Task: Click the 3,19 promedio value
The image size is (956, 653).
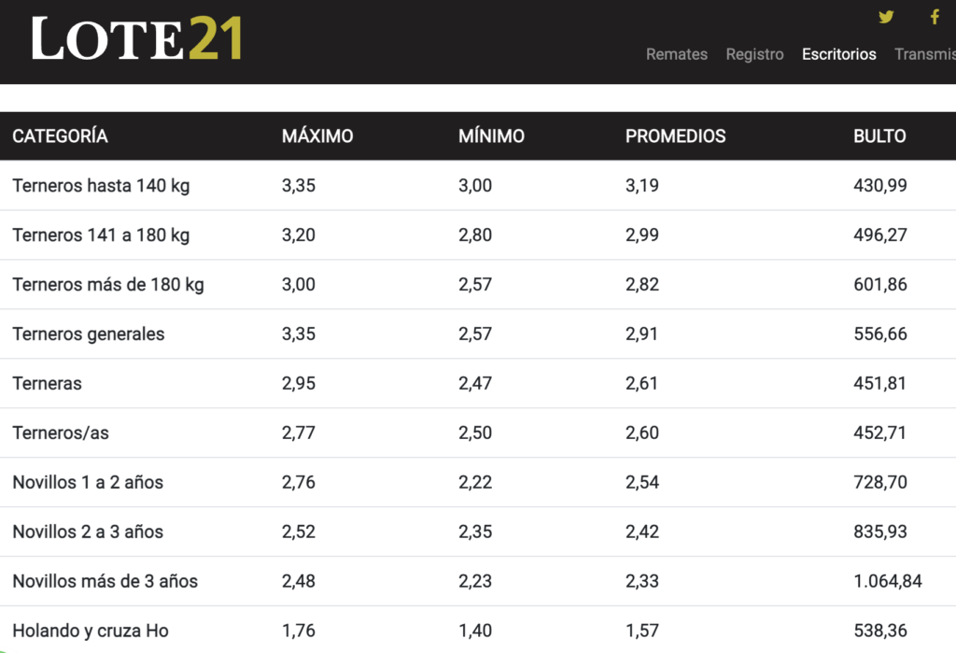Action: pyautogui.click(x=641, y=186)
